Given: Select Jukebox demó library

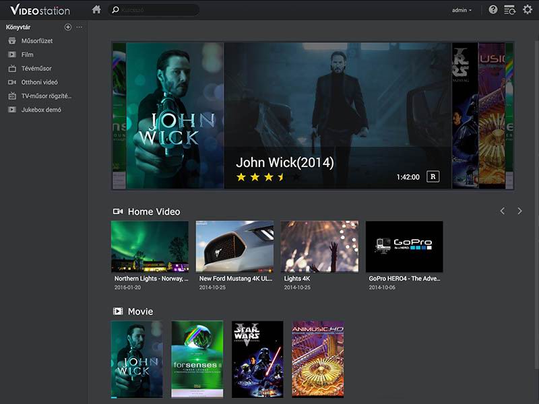Looking at the screenshot, I should point(41,110).
